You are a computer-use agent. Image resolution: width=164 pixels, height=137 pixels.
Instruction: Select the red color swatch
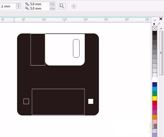coord(155,103)
